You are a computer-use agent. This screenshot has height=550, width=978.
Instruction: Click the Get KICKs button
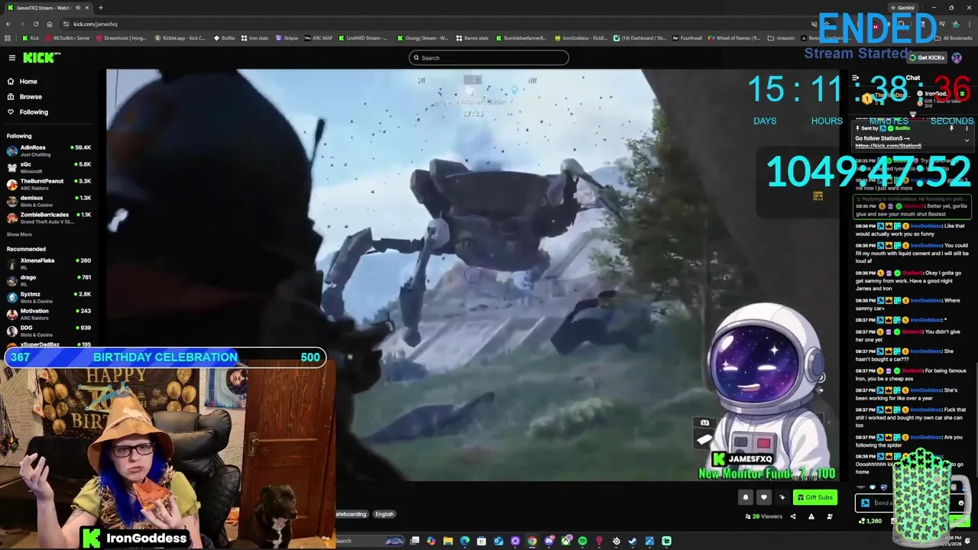click(927, 57)
